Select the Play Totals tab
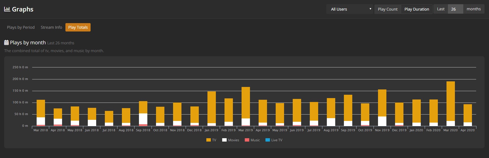 (78, 27)
